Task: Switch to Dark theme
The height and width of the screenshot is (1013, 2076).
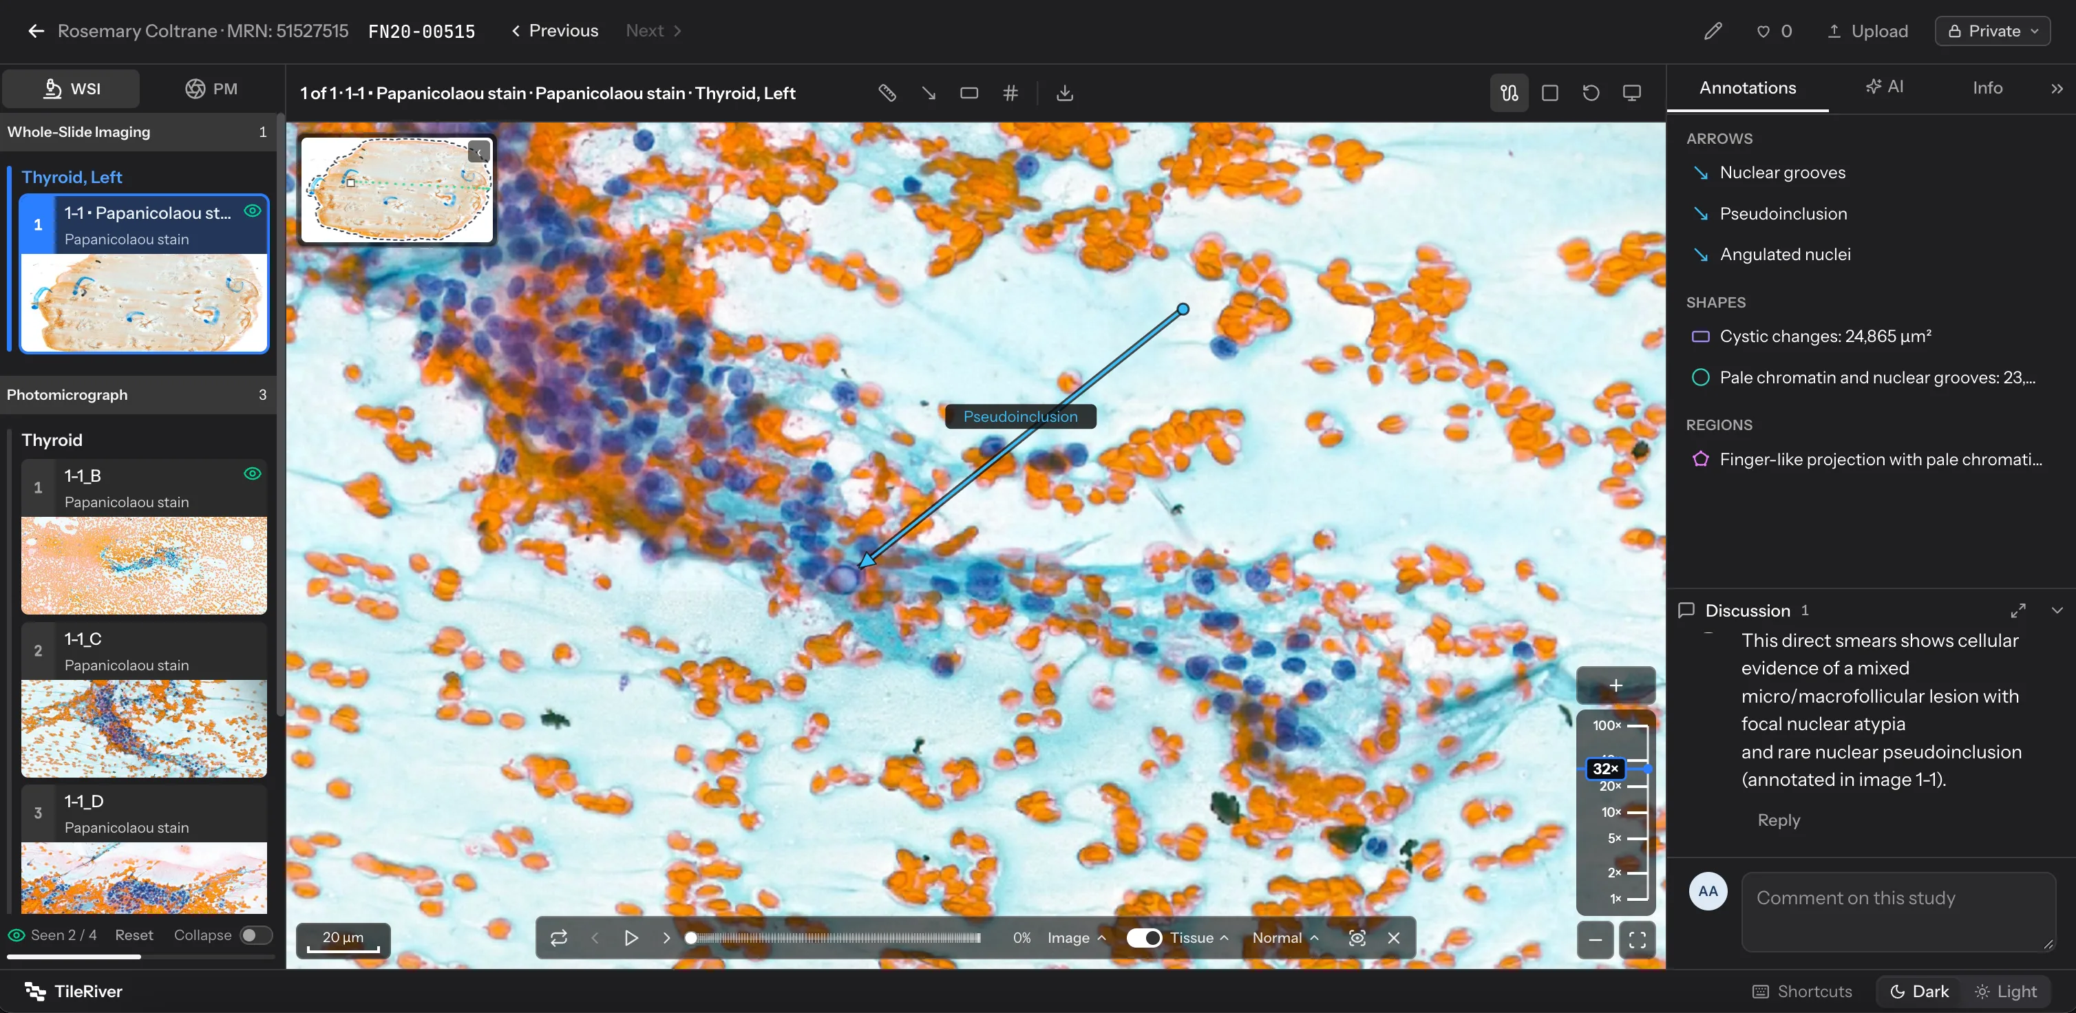Action: pos(1920,991)
